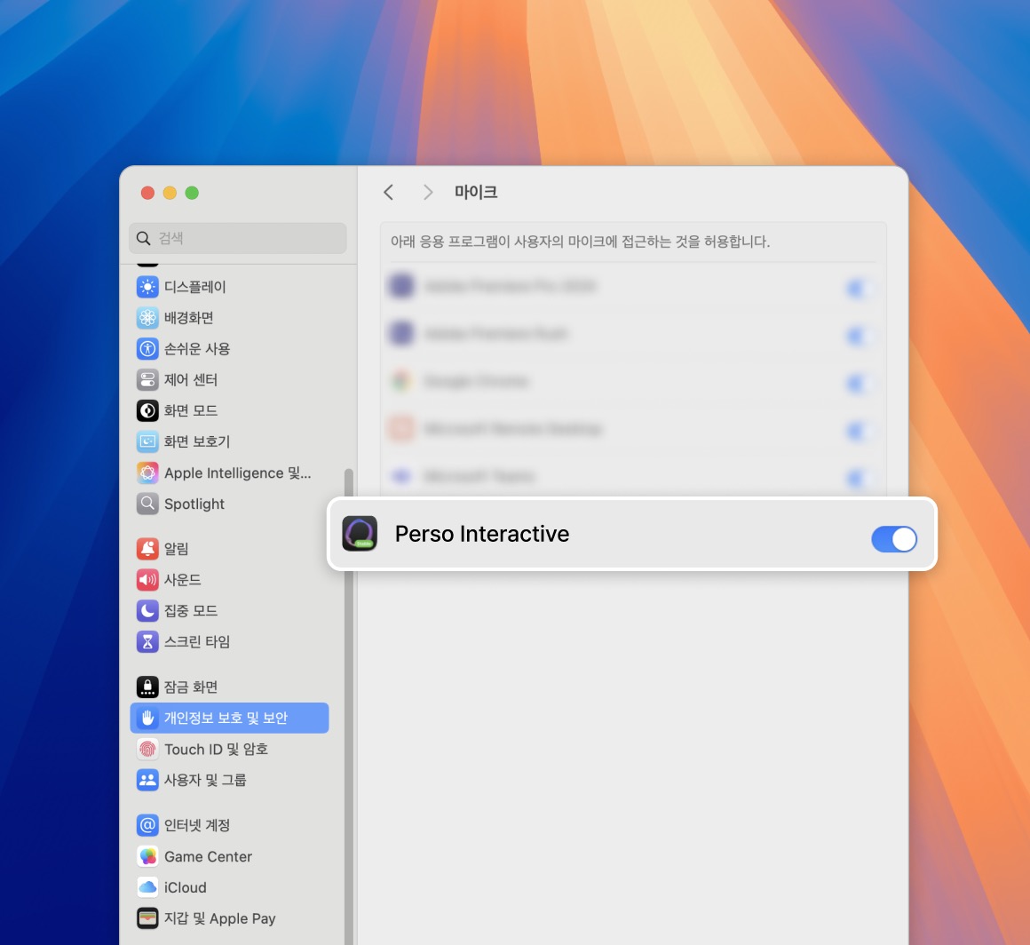
Task: Click the sidebar scrollbar
Action: coord(349,706)
